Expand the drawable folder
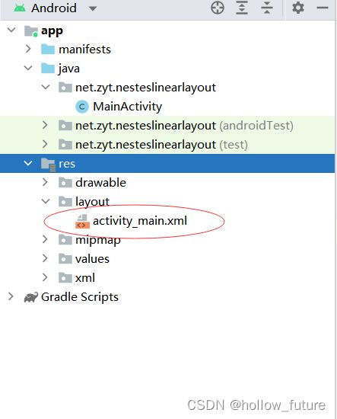 [x=45, y=182]
